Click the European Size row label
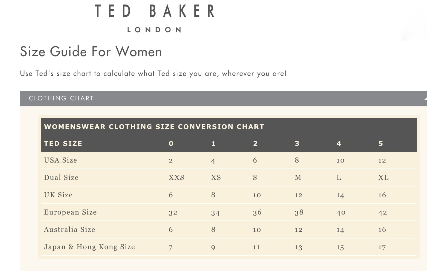 pos(70,212)
